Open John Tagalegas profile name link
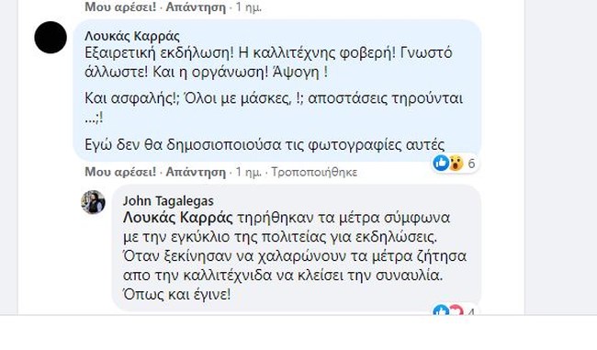Image resolution: width=597 pixels, height=350 pixels. click(168, 200)
